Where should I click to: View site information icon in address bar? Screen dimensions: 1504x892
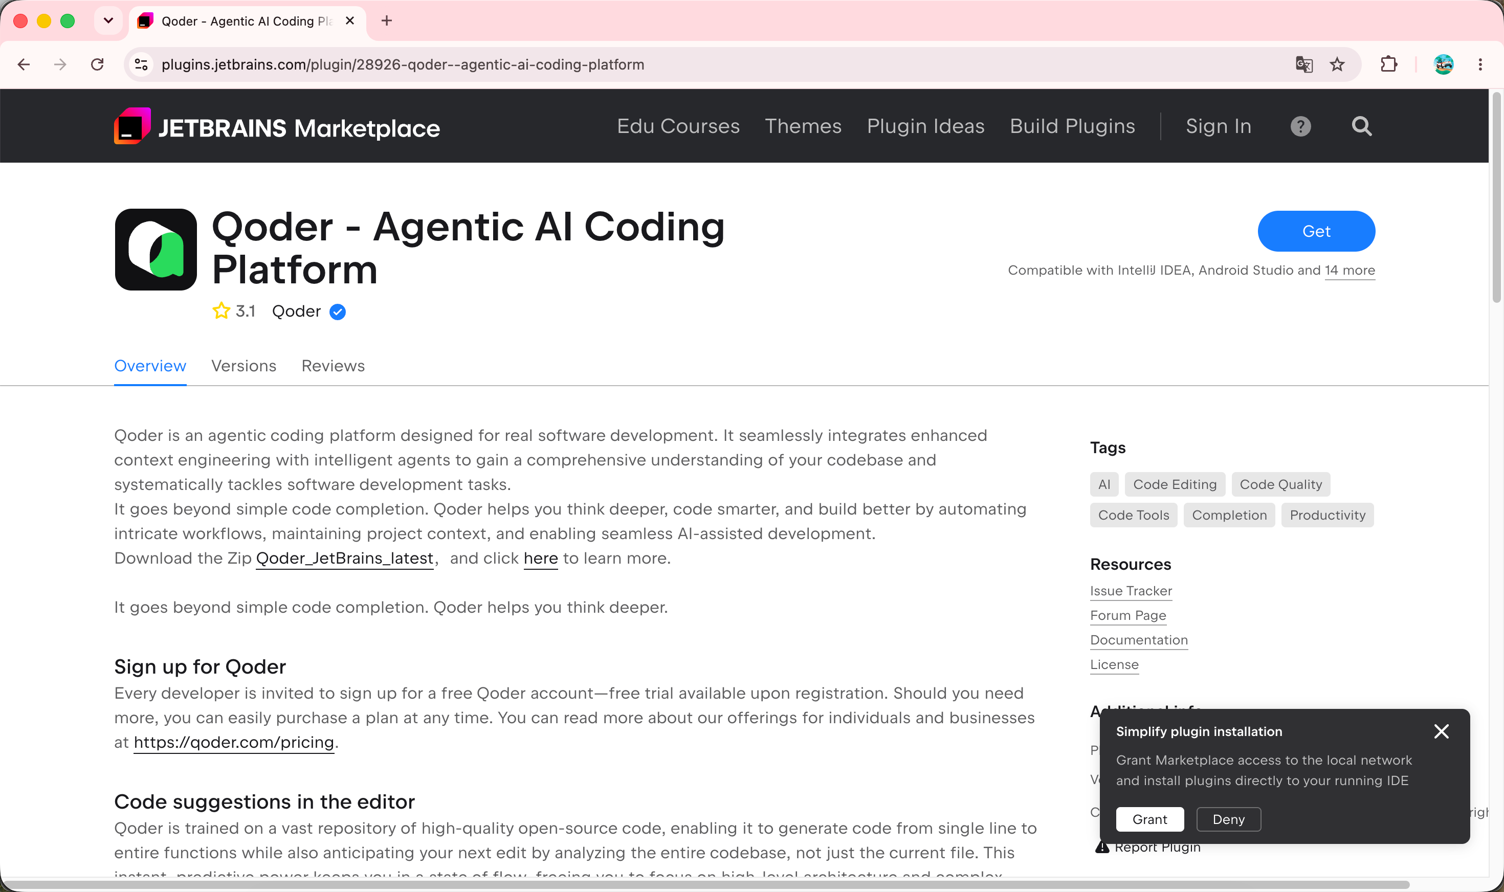pyautogui.click(x=141, y=64)
